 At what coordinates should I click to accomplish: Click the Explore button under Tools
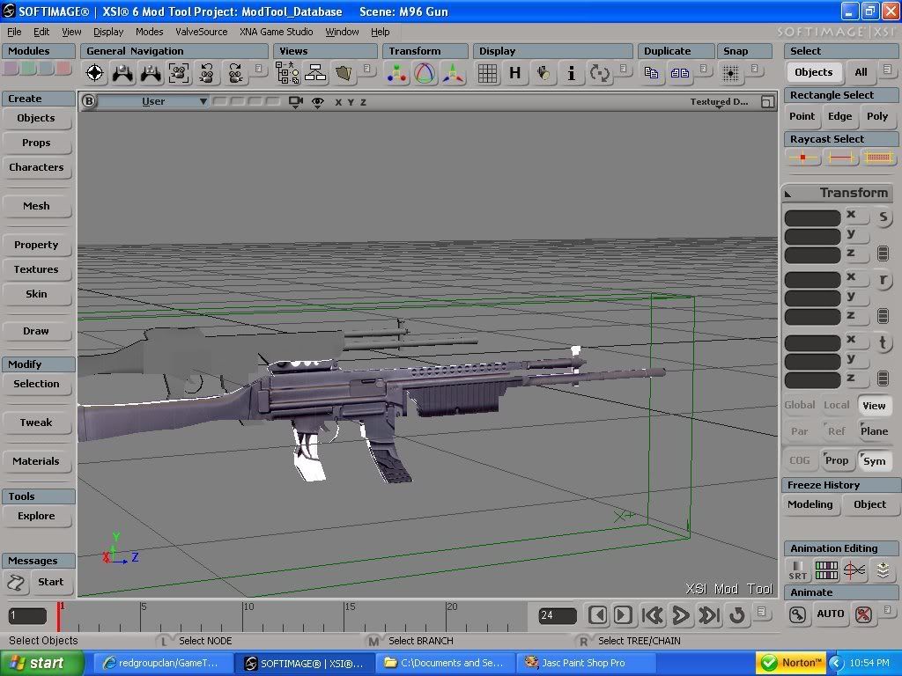tap(36, 516)
